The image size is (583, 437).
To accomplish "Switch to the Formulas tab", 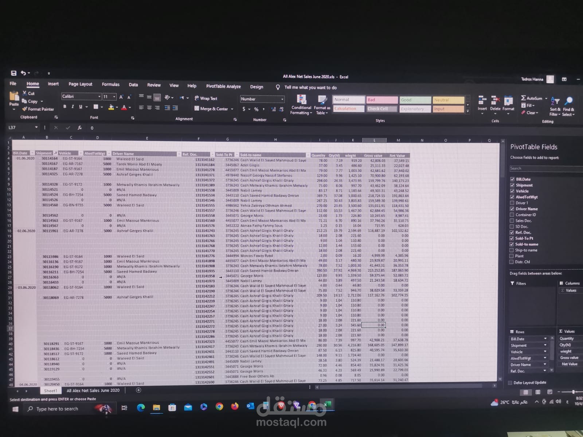I will [111, 84].
